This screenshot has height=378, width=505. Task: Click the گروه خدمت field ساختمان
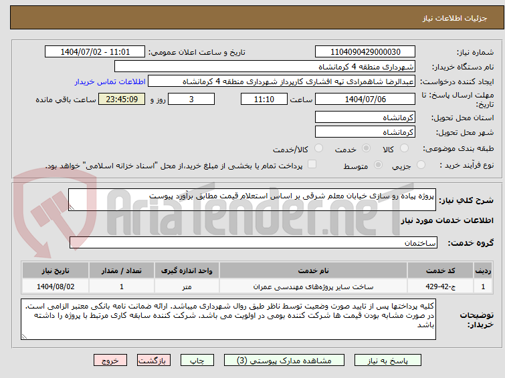pos(254,242)
